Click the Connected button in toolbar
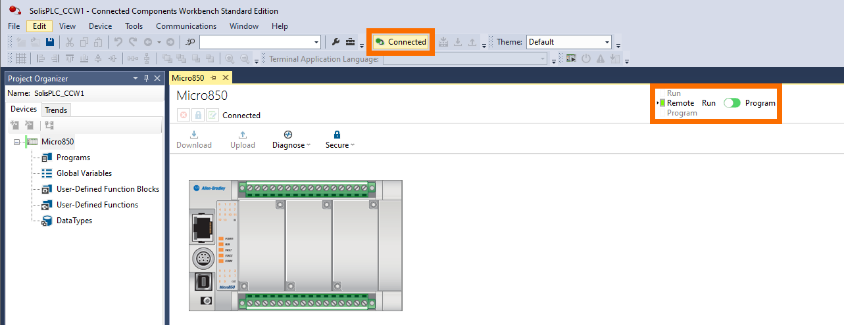Image resolution: width=844 pixels, height=325 pixels. [x=401, y=42]
